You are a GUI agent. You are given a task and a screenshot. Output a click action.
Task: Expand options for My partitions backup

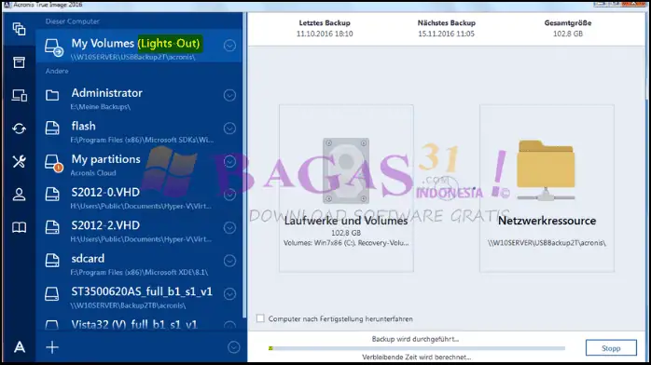pyautogui.click(x=229, y=162)
